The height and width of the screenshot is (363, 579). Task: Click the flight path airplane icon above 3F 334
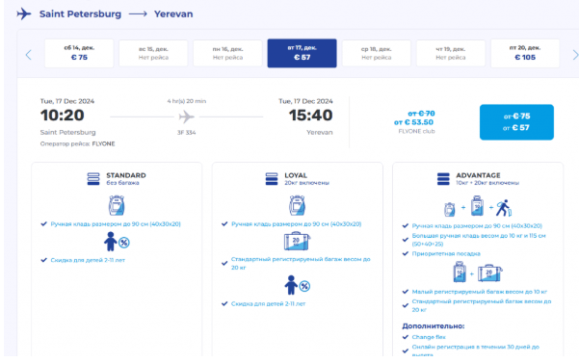187,117
